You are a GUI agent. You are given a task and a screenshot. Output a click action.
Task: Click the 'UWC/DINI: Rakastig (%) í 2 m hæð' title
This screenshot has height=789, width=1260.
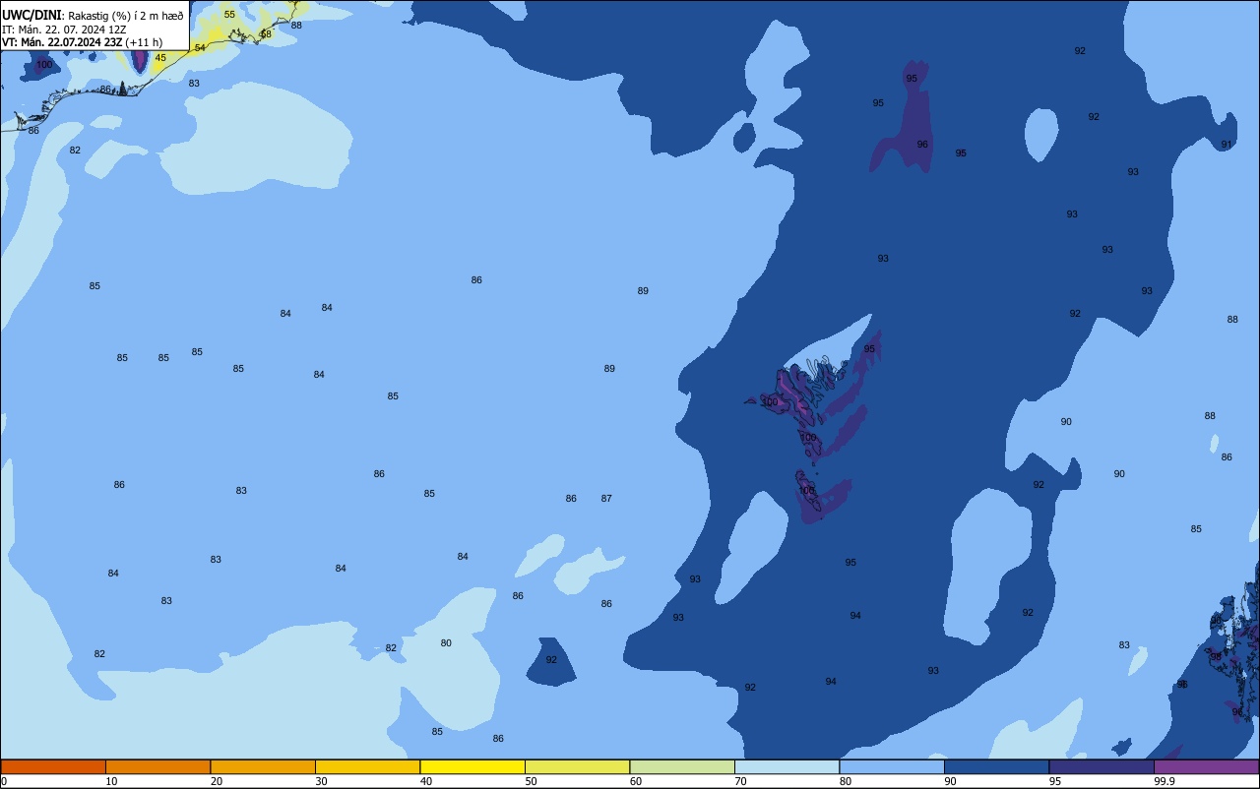pyautogui.click(x=93, y=16)
